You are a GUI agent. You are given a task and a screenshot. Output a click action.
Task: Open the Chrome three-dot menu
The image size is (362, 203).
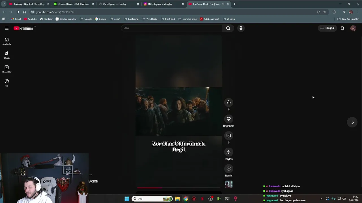tap(358, 12)
